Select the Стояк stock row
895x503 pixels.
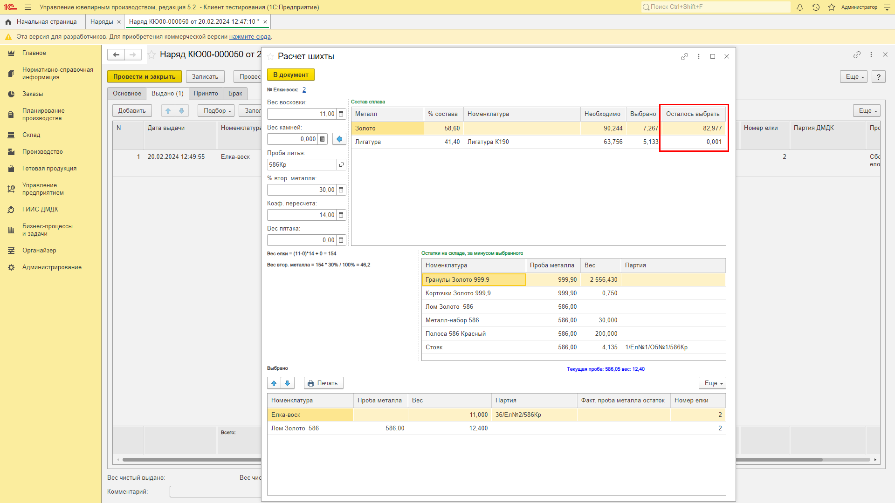pos(573,347)
